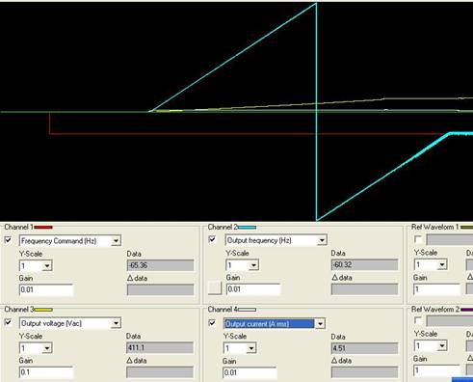Image resolution: width=473 pixels, height=382 pixels.
Task: Open the Output frequency (Hz) signal dropdown
Action: (x=322, y=240)
